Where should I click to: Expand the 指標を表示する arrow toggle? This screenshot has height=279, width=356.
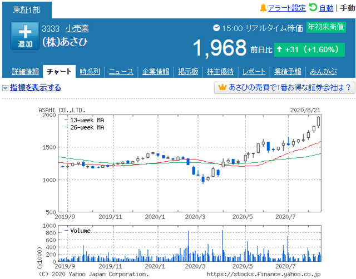(x=5, y=88)
